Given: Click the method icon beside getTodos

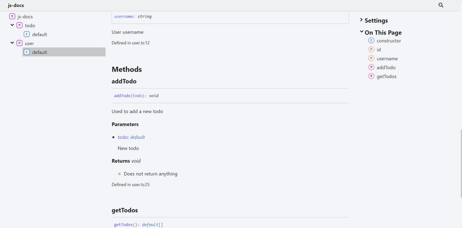Looking at the screenshot, I should point(371,77).
